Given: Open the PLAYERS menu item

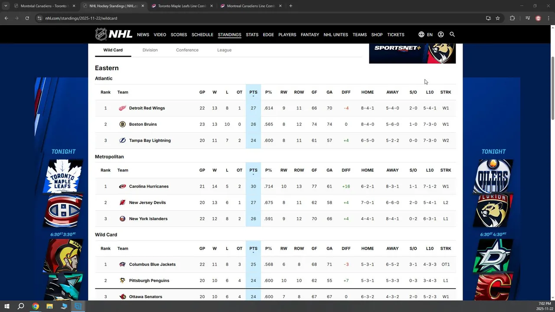Looking at the screenshot, I should pyautogui.click(x=287, y=35).
